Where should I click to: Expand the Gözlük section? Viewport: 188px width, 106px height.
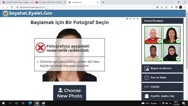pos(162,87)
